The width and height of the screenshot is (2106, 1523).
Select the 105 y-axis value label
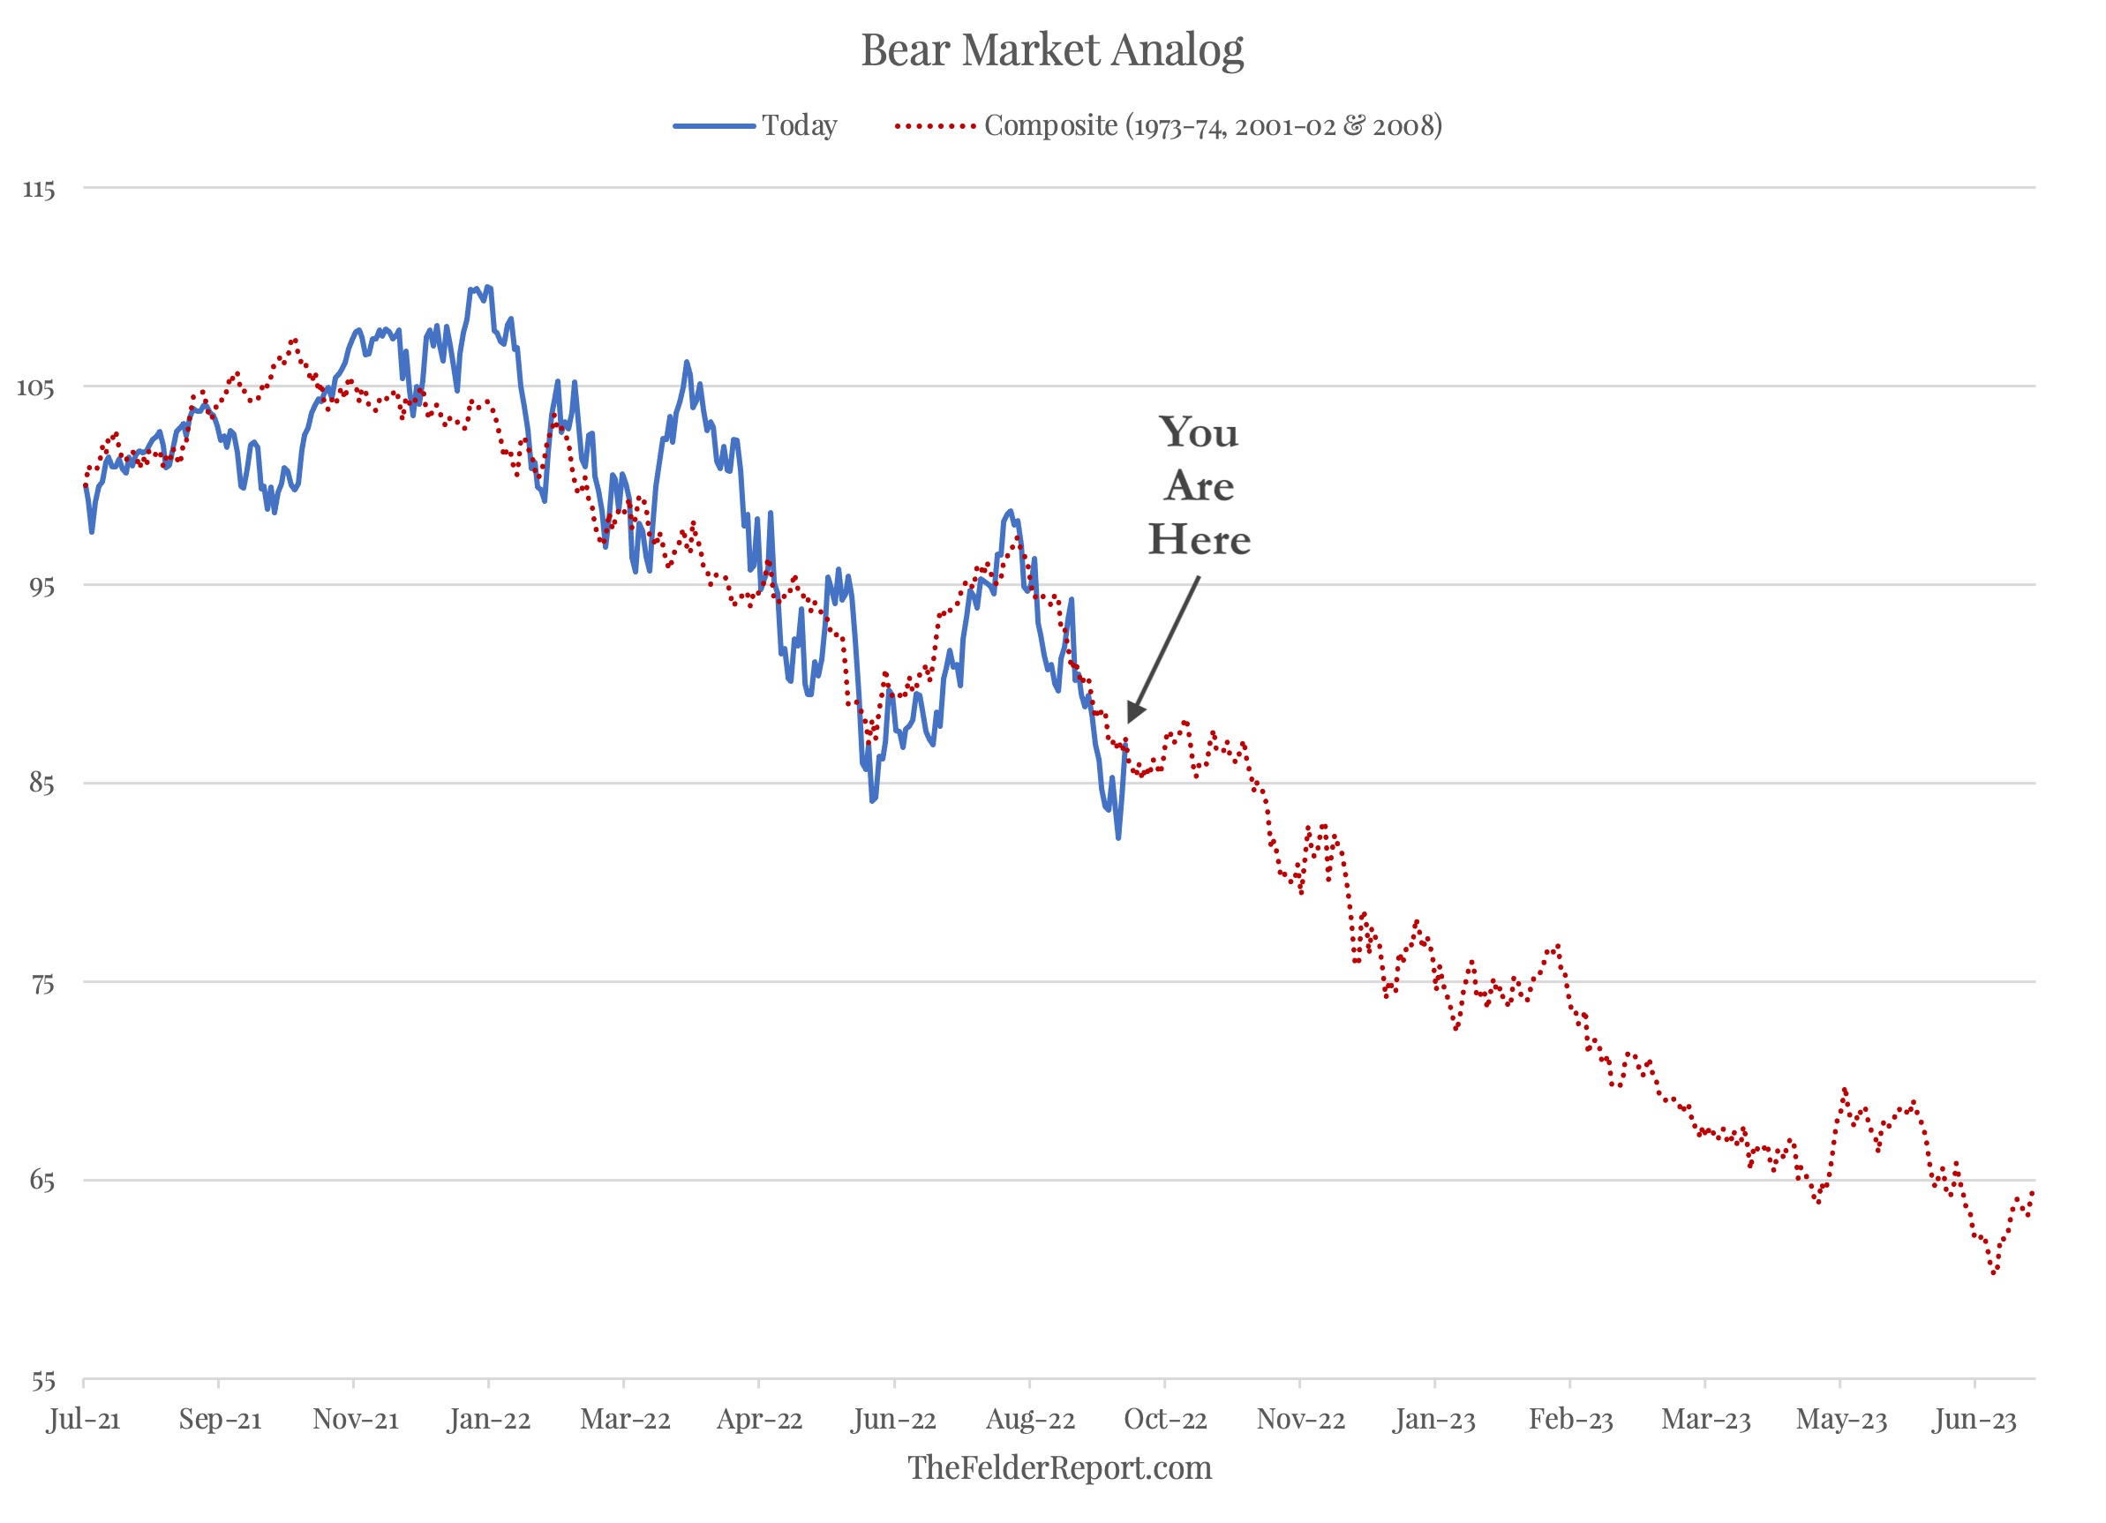point(36,387)
